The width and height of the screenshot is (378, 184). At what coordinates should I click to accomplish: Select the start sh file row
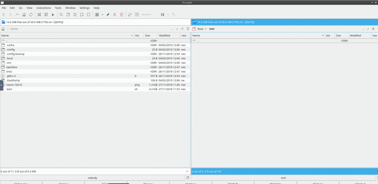[95, 89]
